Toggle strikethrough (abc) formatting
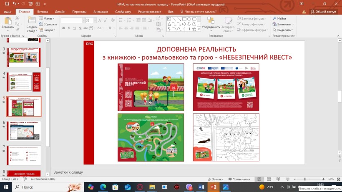Viewport: 342px width, 192px height. click(x=85, y=28)
